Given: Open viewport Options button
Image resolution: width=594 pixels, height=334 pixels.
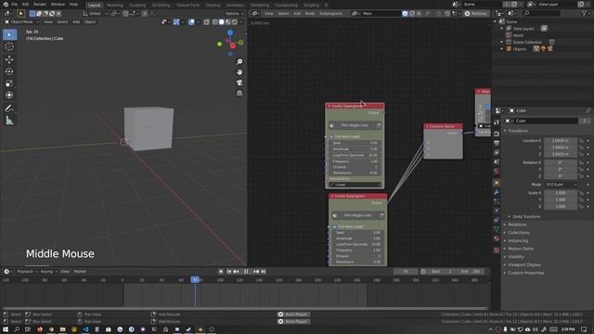Looking at the screenshot, I should coord(234,13).
